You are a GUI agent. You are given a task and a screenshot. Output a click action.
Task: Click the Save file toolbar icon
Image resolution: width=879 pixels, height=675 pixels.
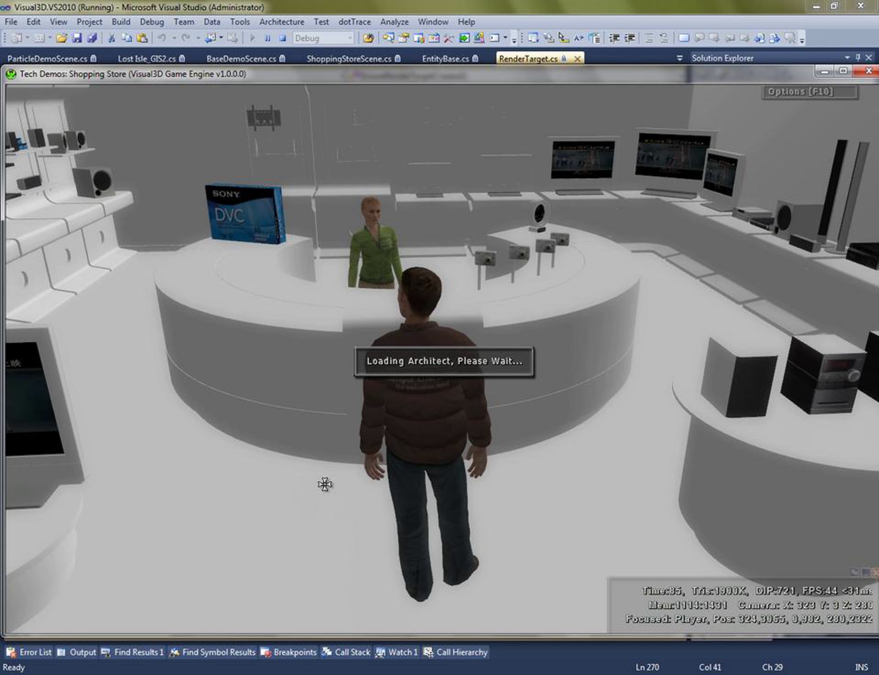77,38
